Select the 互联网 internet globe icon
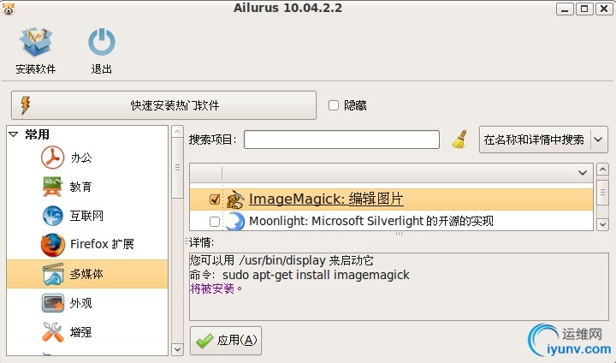The width and height of the screenshot is (616, 363). (54, 215)
